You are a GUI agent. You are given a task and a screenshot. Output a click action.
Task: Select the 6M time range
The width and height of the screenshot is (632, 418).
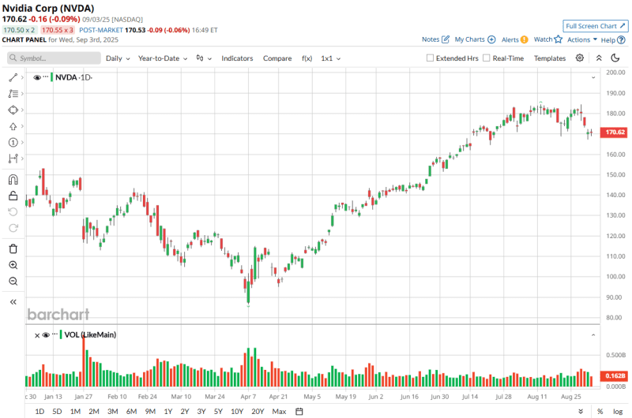tap(131, 411)
